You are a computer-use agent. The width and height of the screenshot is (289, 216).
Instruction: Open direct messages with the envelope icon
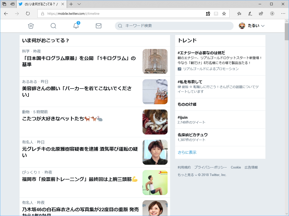[x=99, y=26]
